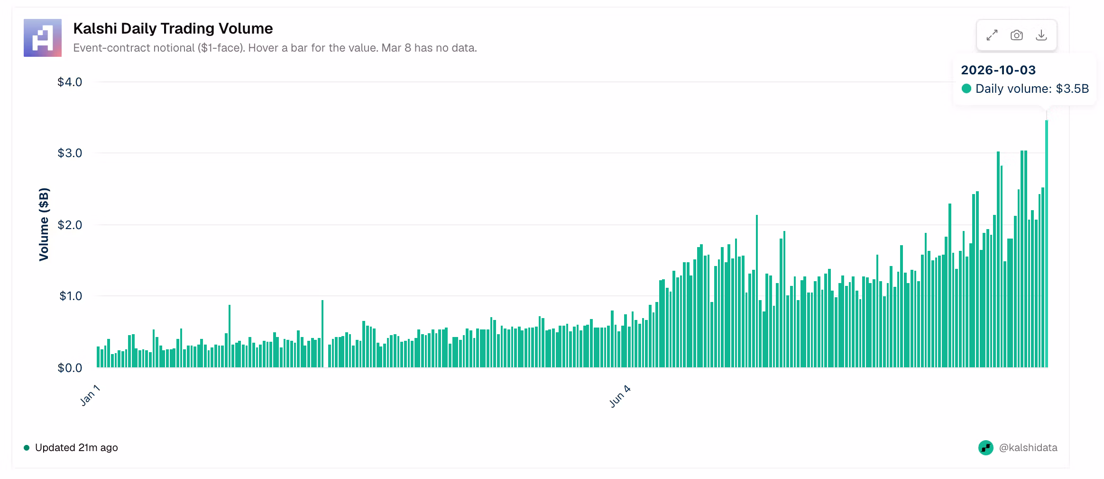
Task: Click the 'Jun 4' x-axis label
Action: tap(620, 397)
